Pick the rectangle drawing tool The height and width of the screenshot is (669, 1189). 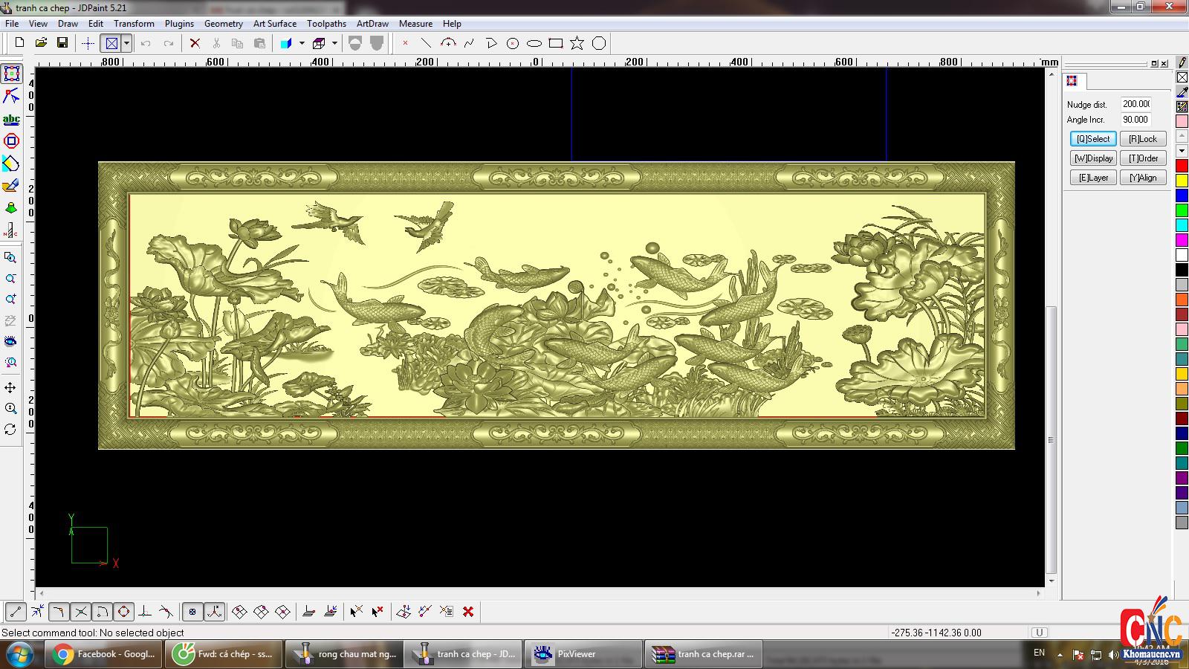point(555,43)
